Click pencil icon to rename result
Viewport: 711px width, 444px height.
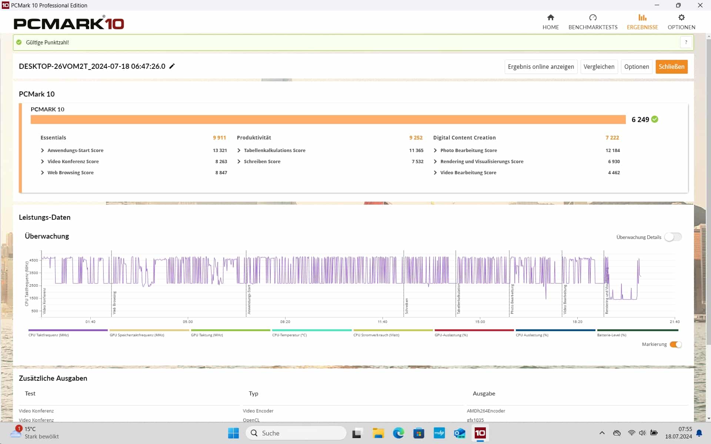point(172,66)
